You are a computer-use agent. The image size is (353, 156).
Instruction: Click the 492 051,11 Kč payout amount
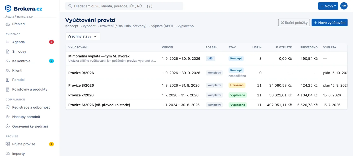click(279, 105)
